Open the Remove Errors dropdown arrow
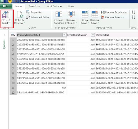The width and height of the screenshot is (138, 129). point(124,17)
